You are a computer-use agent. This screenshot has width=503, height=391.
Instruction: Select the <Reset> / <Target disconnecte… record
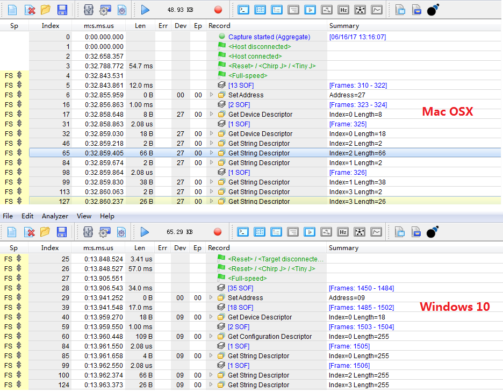[275, 259]
